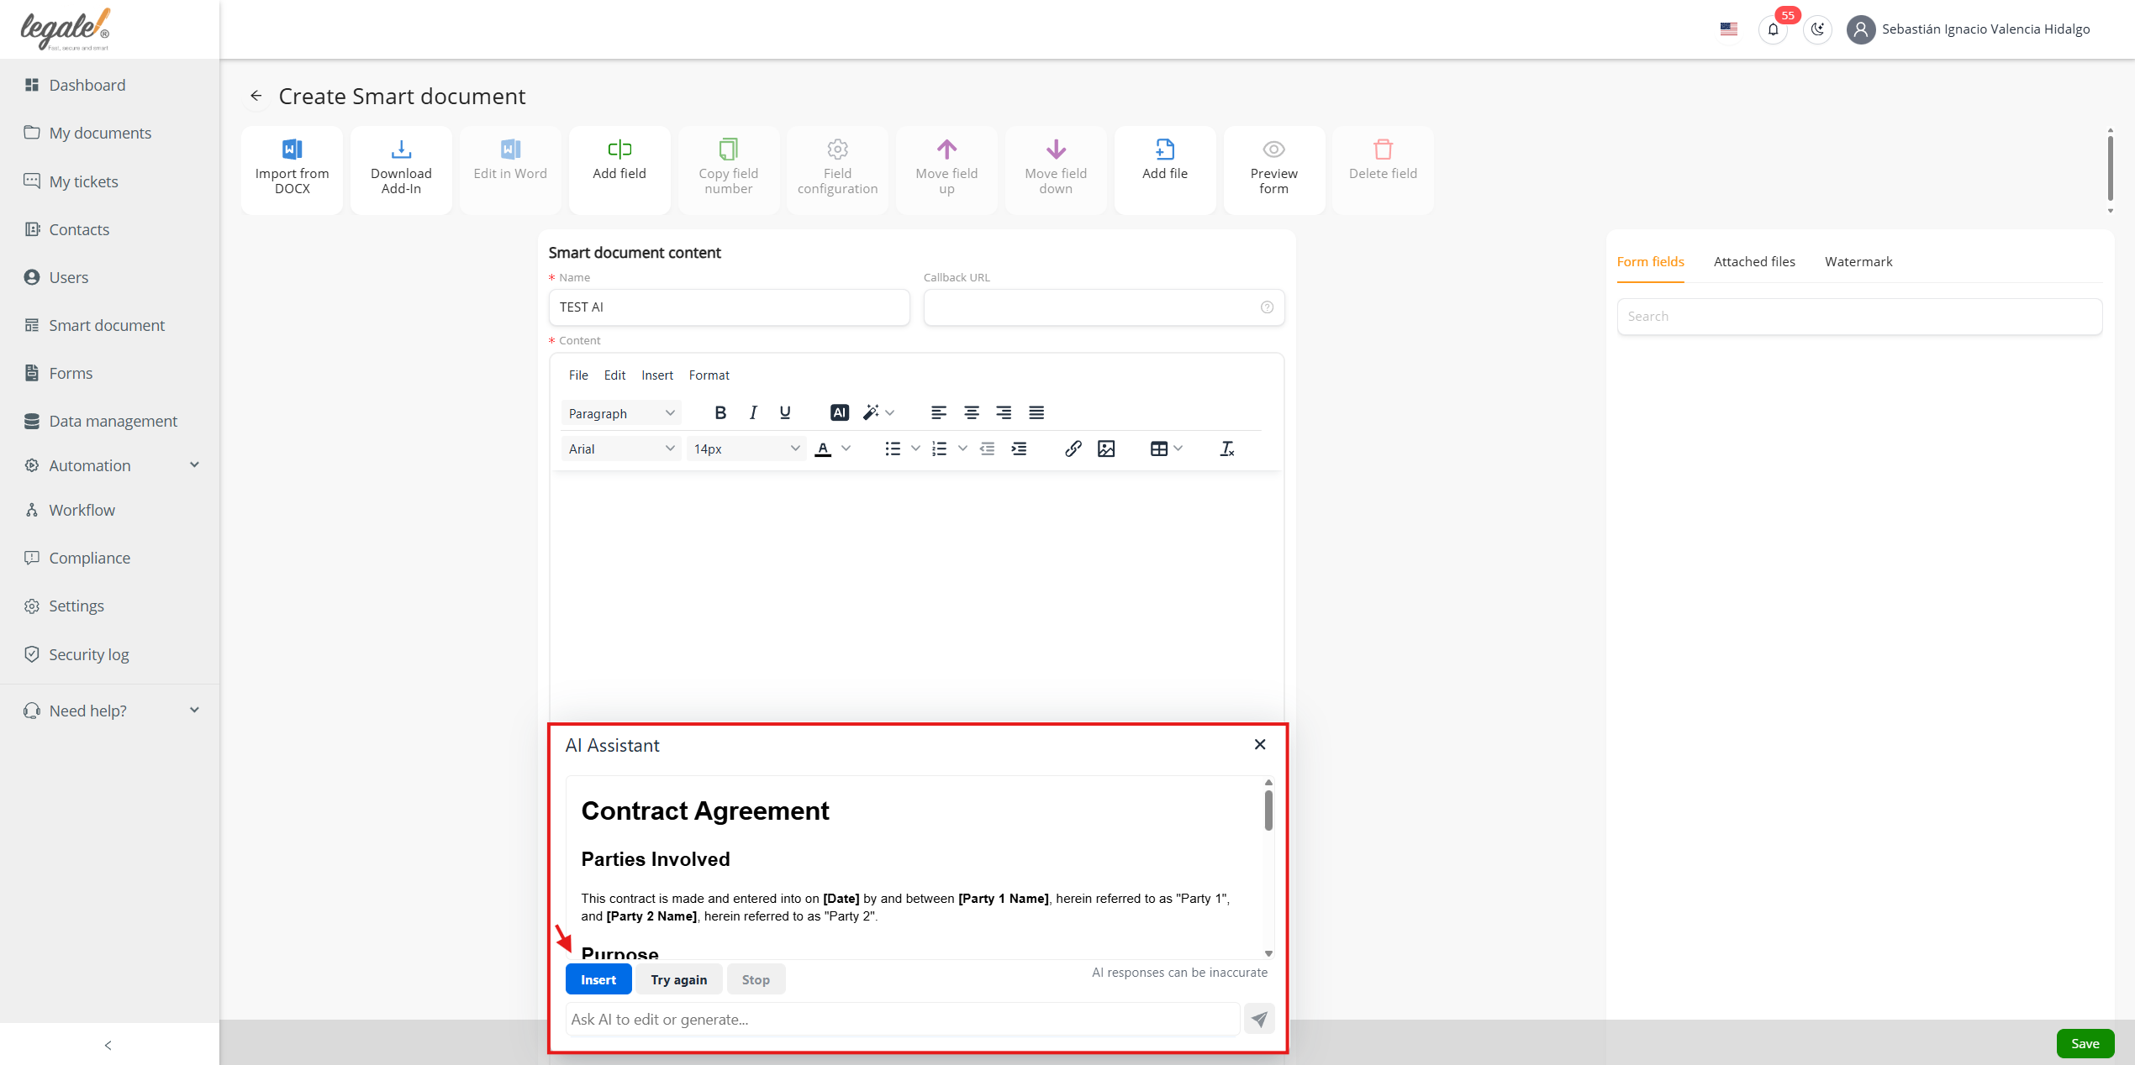Open the Paragraph style dropdown

coord(620,413)
